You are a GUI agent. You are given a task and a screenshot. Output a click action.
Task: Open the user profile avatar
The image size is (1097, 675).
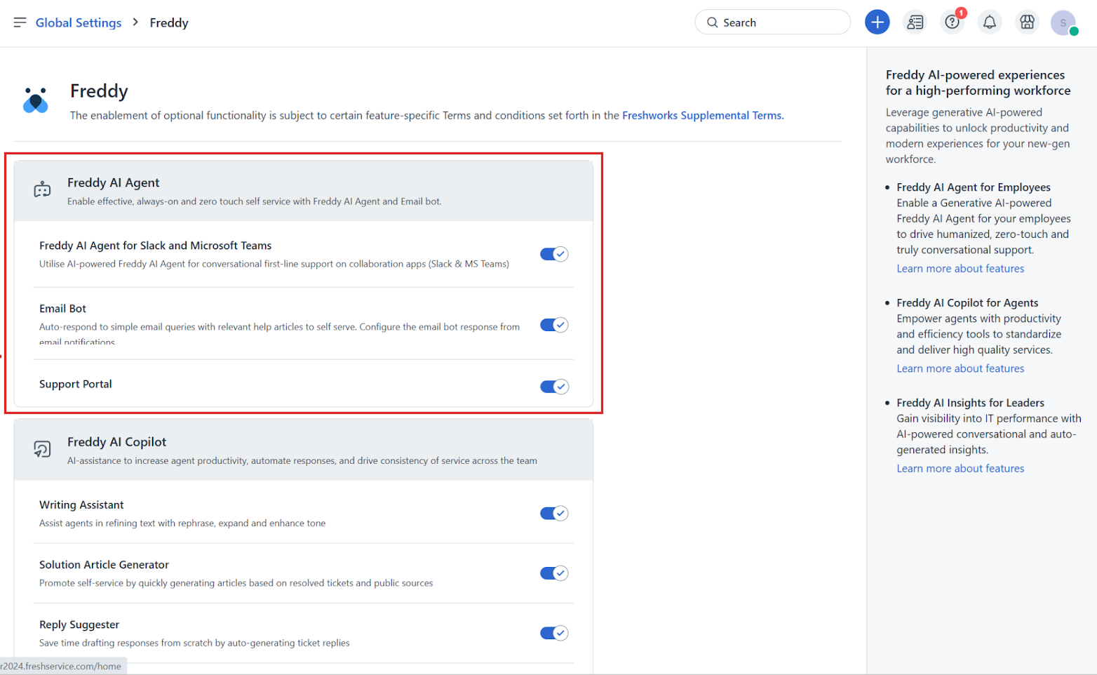click(x=1063, y=22)
